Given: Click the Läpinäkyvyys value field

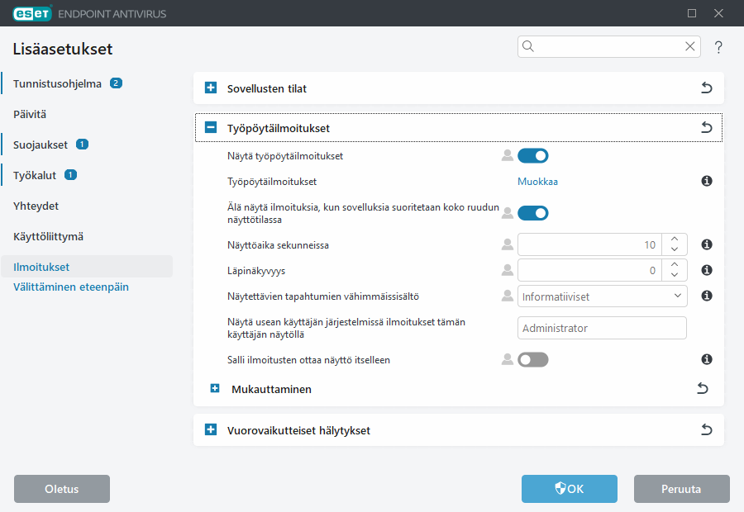Looking at the screenshot, I should tap(589, 270).
